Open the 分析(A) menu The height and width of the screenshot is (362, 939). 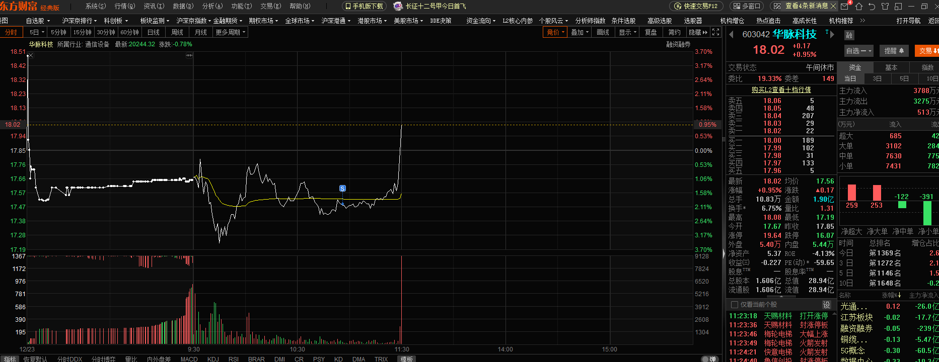click(212, 6)
